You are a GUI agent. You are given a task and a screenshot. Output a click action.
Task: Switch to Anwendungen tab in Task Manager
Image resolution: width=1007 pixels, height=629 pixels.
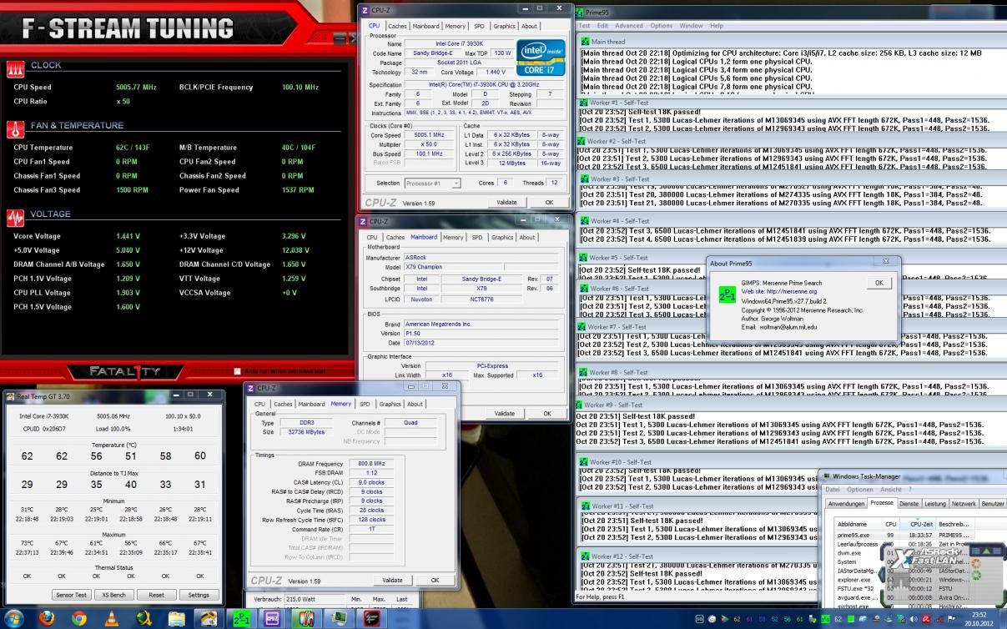click(x=845, y=504)
